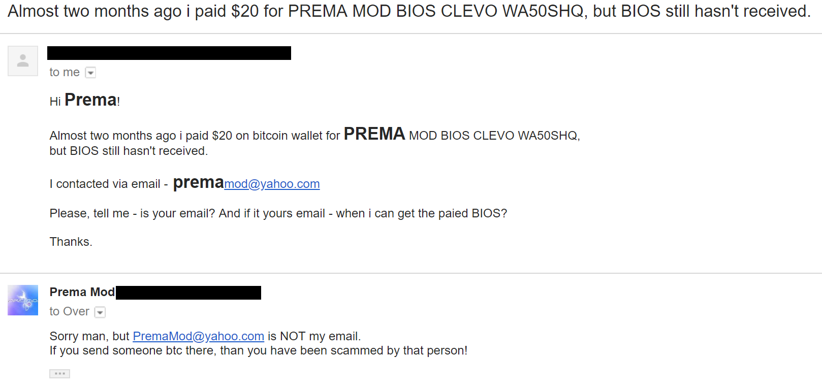Click the 'Hi Prema!' greeting line

click(x=84, y=100)
